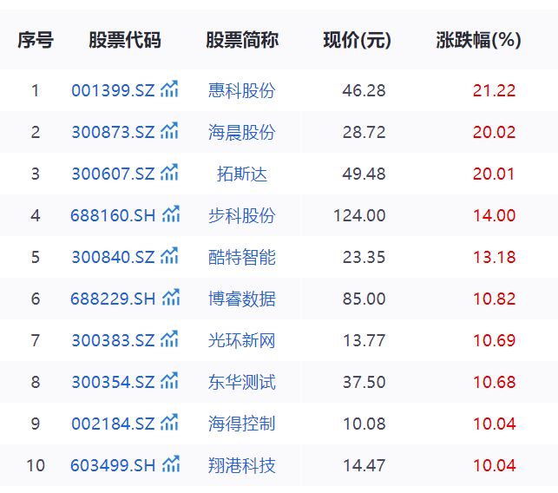558x493 pixels.
Task: Click stock name 翔港科技
Action: [242, 465]
